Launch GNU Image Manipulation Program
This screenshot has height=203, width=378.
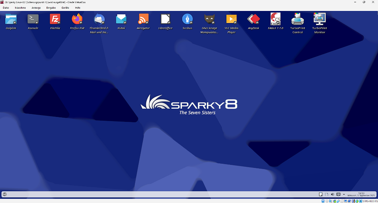pyautogui.click(x=209, y=19)
